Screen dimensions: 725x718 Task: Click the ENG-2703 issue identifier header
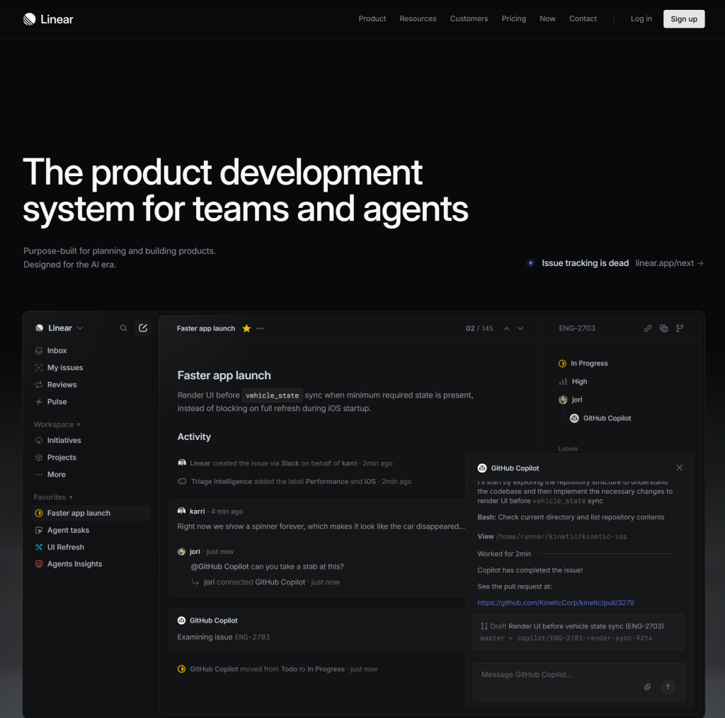tap(577, 328)
